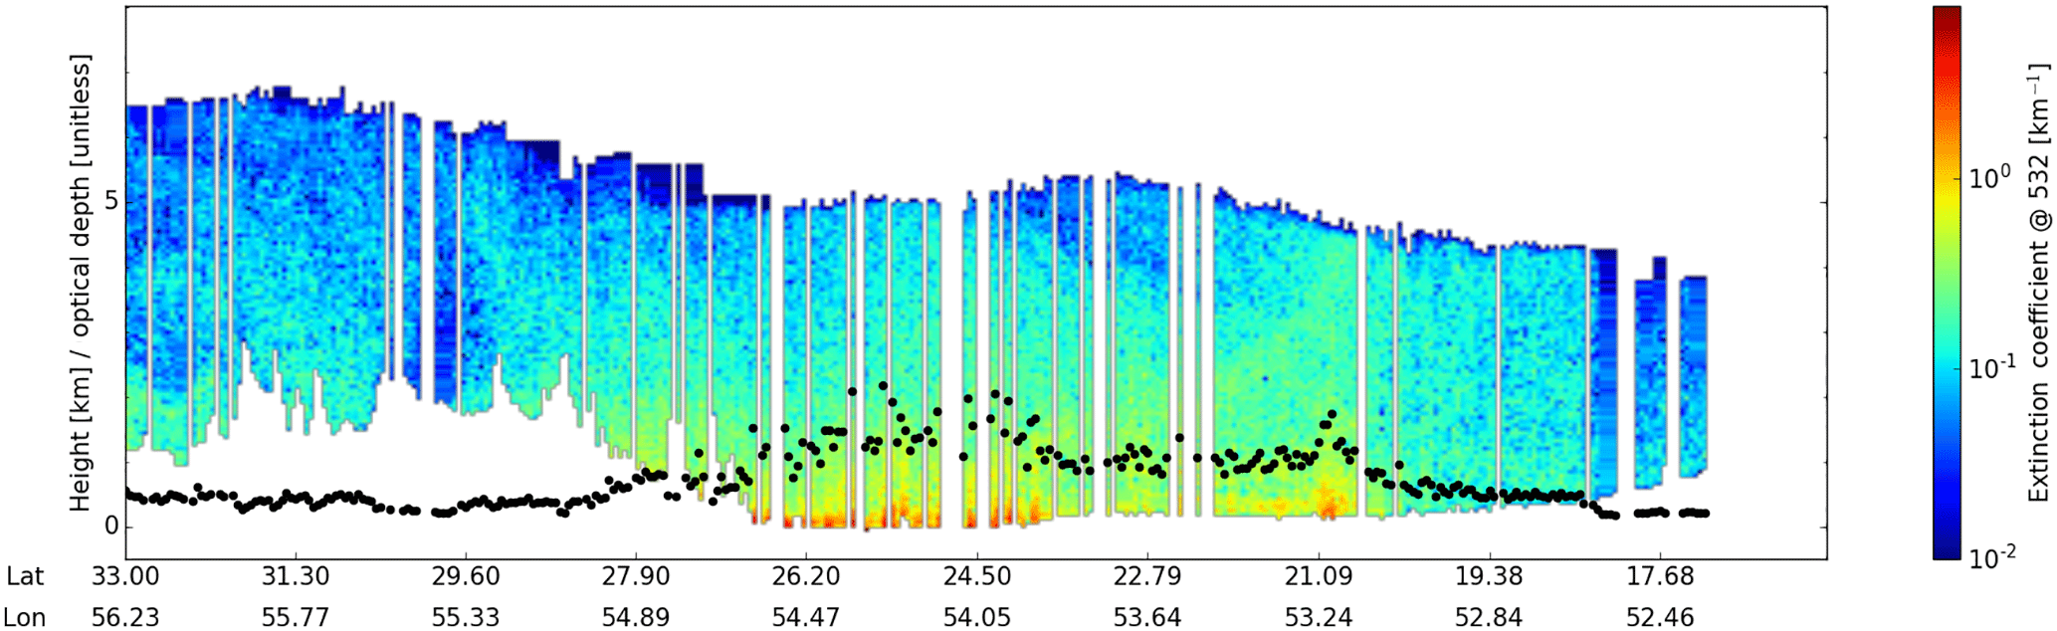Click the Lat row label
Viewport: 2057px width, 631px height.
coord(25,577)
